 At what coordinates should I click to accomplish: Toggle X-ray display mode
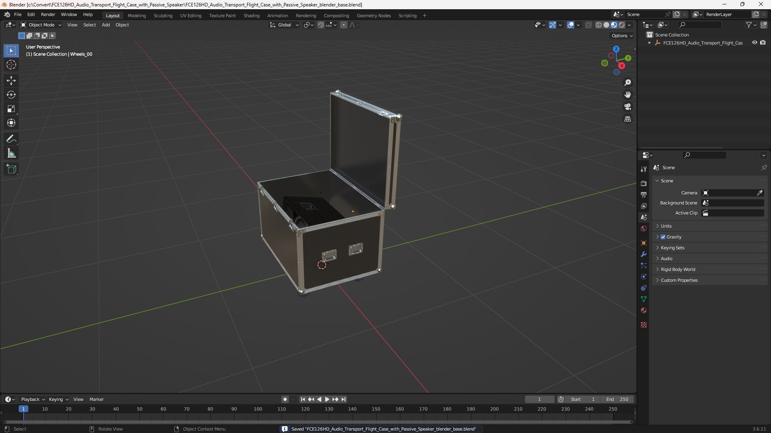[588, 25]
